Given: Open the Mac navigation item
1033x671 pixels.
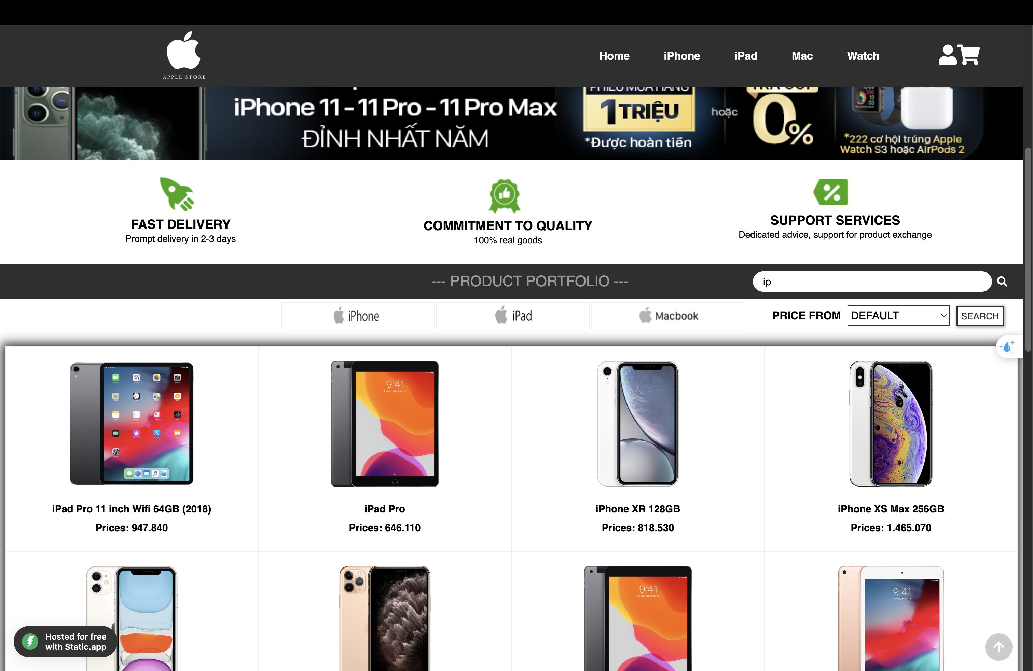Looking at the screenshot, I should tap(802, 56).
